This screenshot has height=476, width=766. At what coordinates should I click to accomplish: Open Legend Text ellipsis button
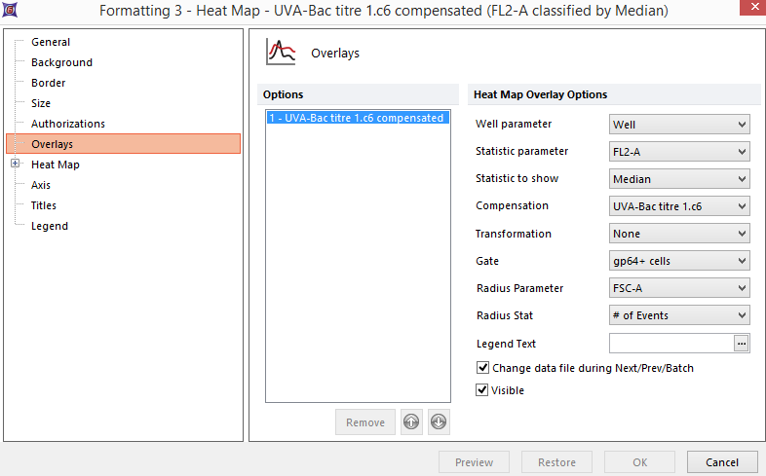pyautogui.click(x=742, y=344)
